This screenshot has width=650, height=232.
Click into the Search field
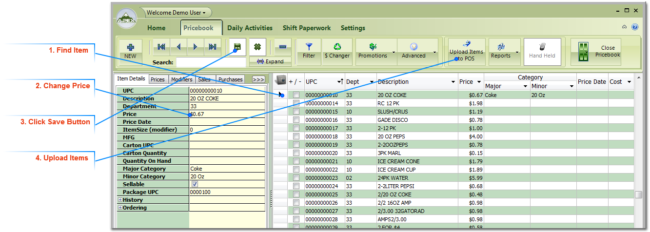pyautogui.click(x=211, y=62)
